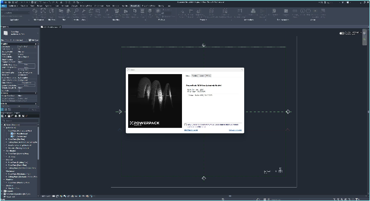
Task: Click the 3D View box ribbon icon
Action: tap(150, 12)
